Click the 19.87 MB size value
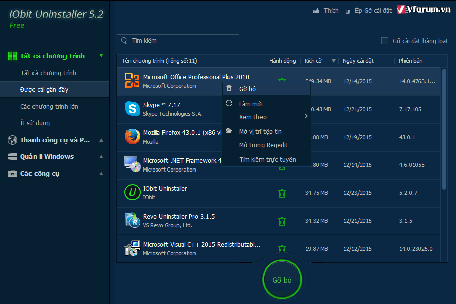The image size is (456, 304). pos(316,249)
